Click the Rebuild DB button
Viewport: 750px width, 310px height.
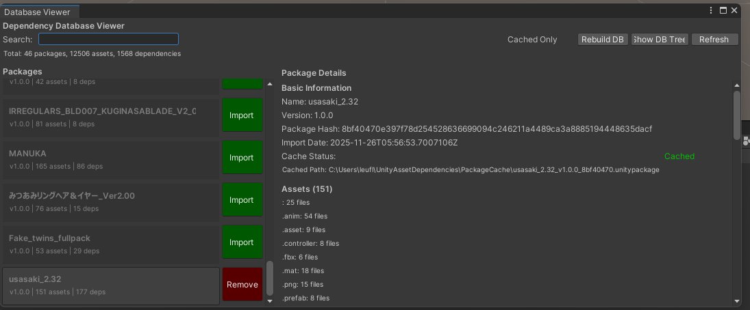pos(603,40)
